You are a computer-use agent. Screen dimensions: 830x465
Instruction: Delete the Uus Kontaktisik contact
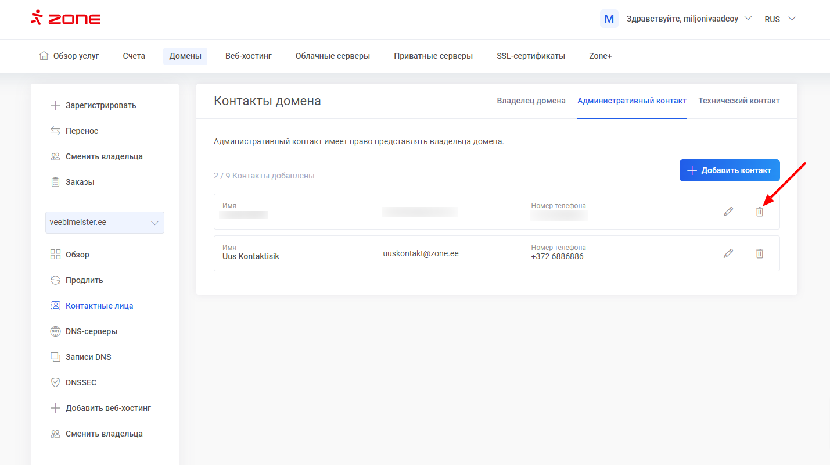tap(759, 253)
